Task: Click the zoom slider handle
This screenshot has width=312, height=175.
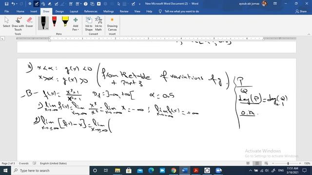Action: point(288,163)
